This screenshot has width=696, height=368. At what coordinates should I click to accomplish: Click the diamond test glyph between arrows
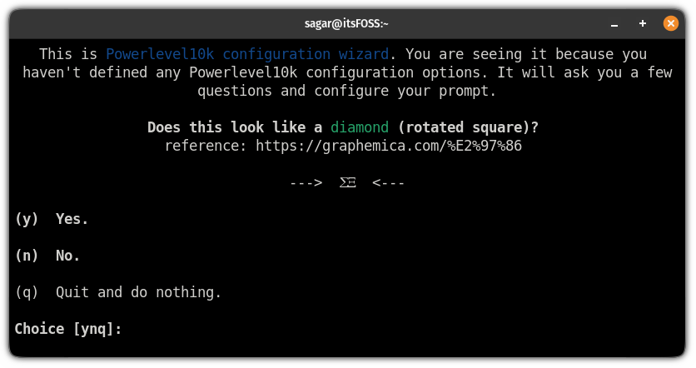point(347,182)
